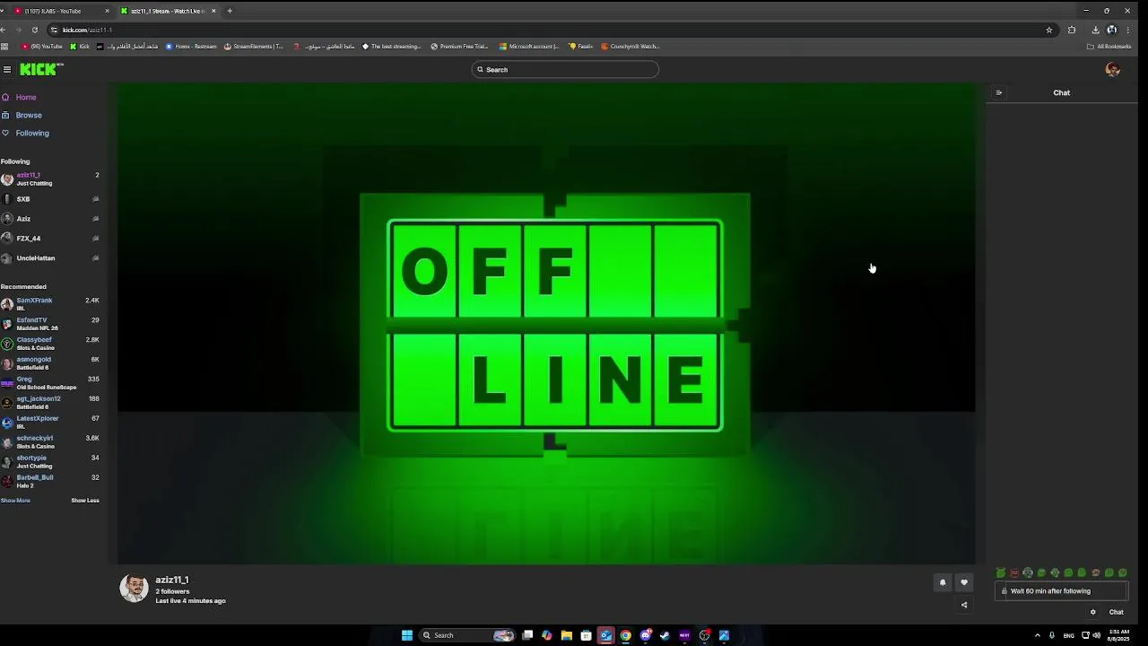Click the share icon below the heart
The height and width of the screenshot is (646, 1148).
click(x=964, y=605)
